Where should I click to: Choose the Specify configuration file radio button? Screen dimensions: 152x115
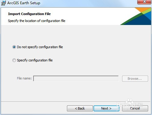[14, 60]
